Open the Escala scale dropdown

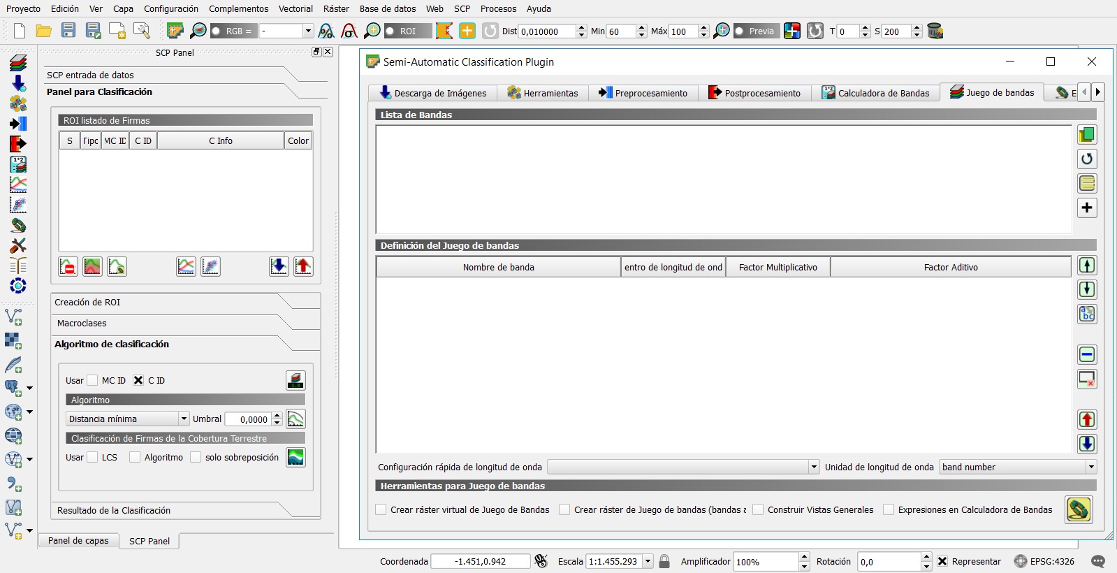click(648, 561)
